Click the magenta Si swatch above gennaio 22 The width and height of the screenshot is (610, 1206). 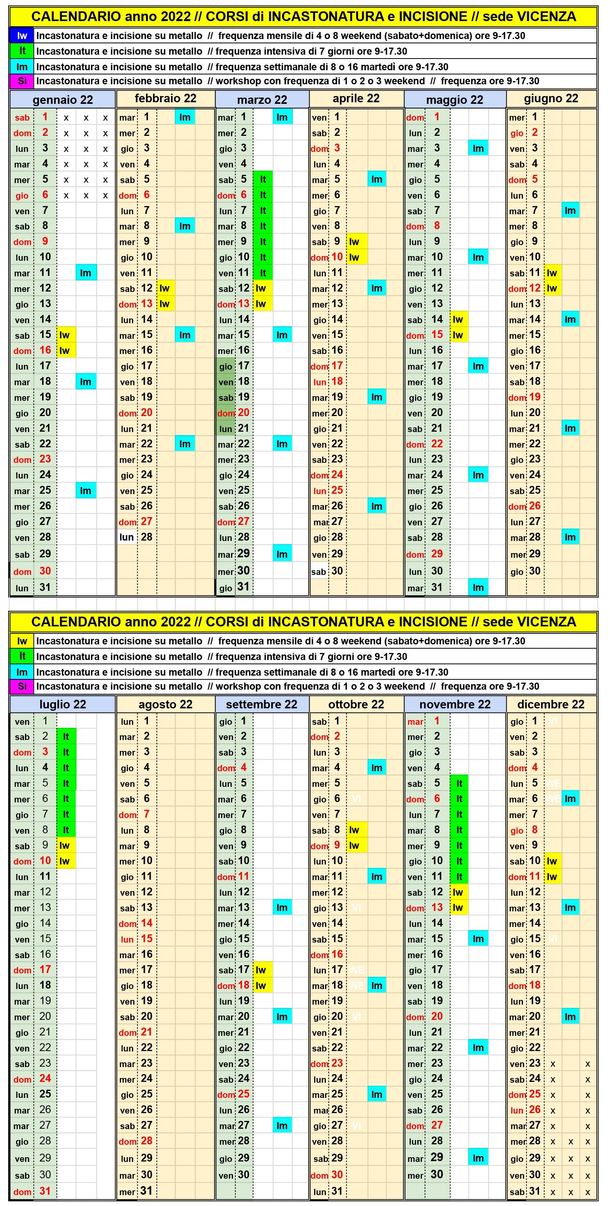click(x=22, y=81)
